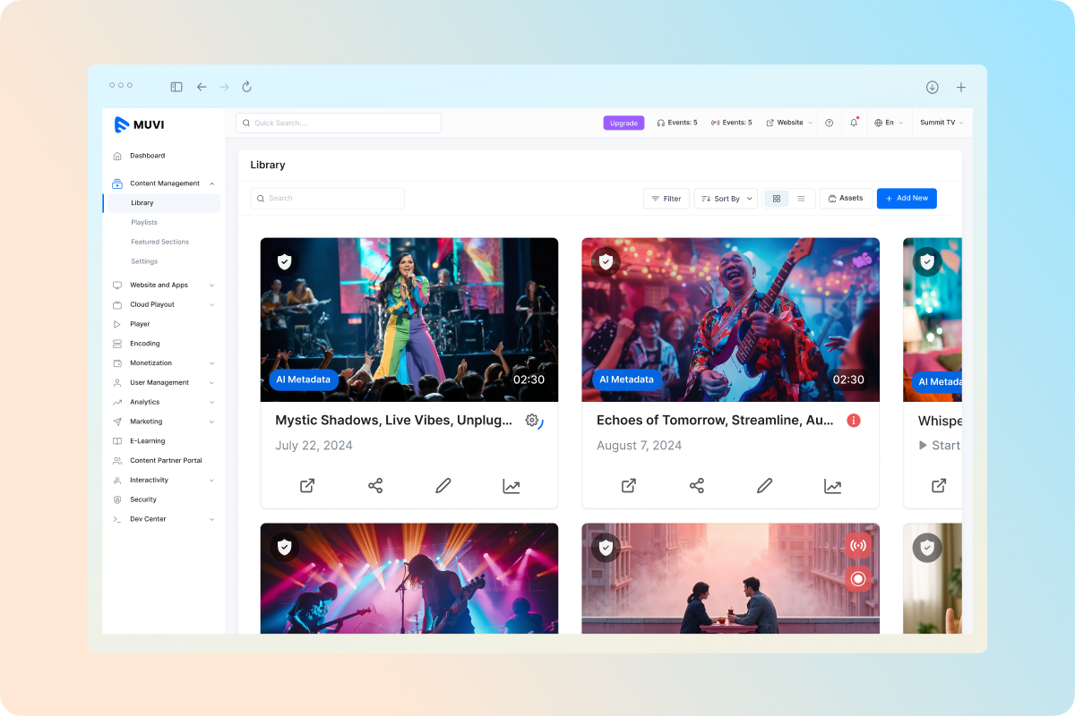
Task: Open the Encoding section
Action: (144, 344)
